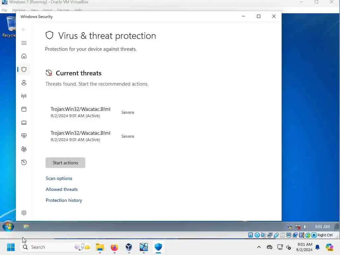Screen dimensions: 340x255
Task: Open the Home section in the sidebar
Action: [24, 56]
